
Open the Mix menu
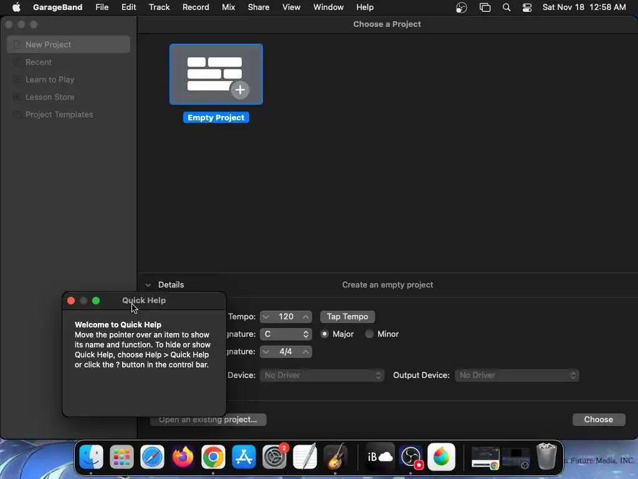point(228,7)
